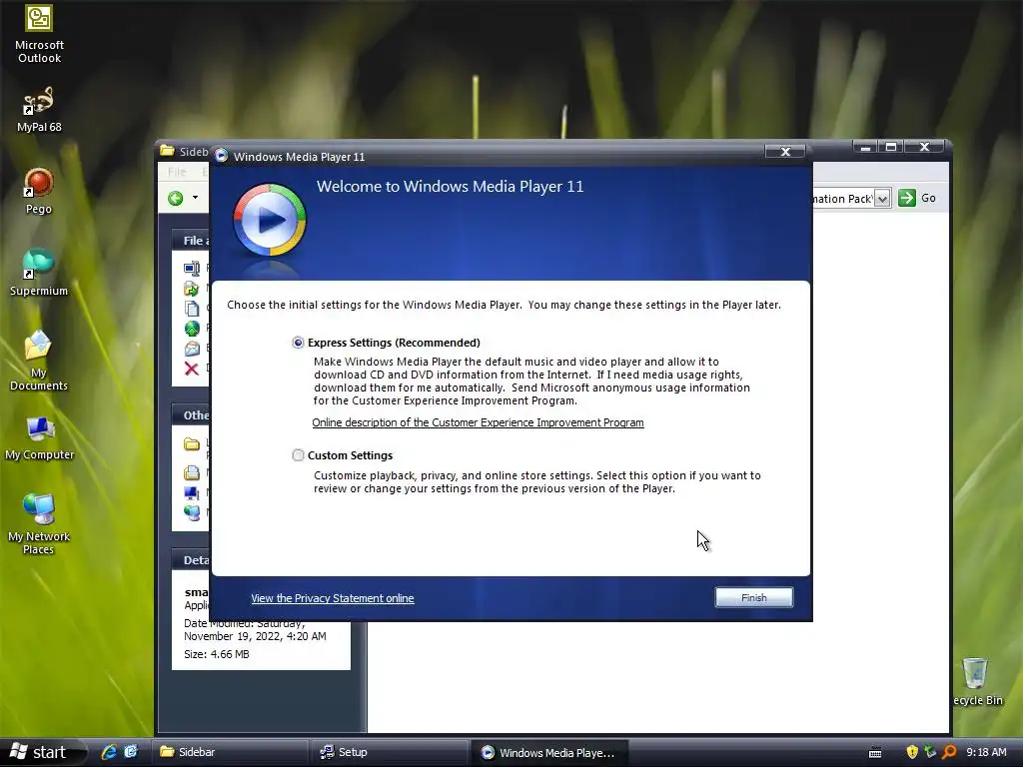This screenshot has width=1023, height=767.
Task: Open the My Documents desktop icon
Action: [39, 361]
